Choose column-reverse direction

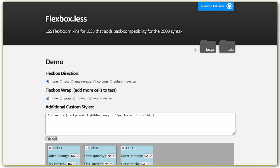(x=111, y=81)
